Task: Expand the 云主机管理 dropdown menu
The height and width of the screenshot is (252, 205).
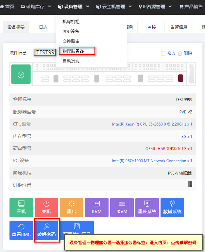Action: pyautogui.click(x=114, y=7)
